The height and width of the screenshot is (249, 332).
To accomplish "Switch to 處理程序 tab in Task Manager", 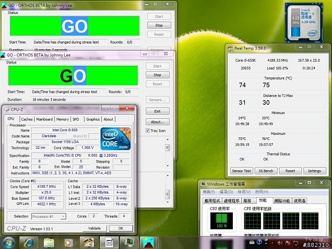I will pos(231,201).
